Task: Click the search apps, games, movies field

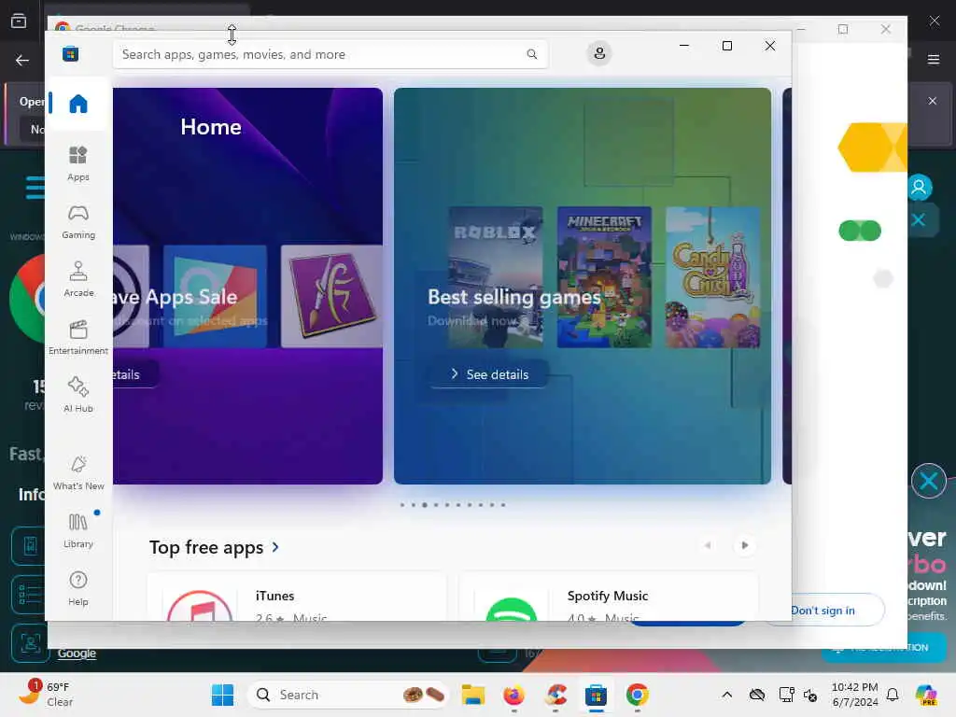Action: coord(330,54)
